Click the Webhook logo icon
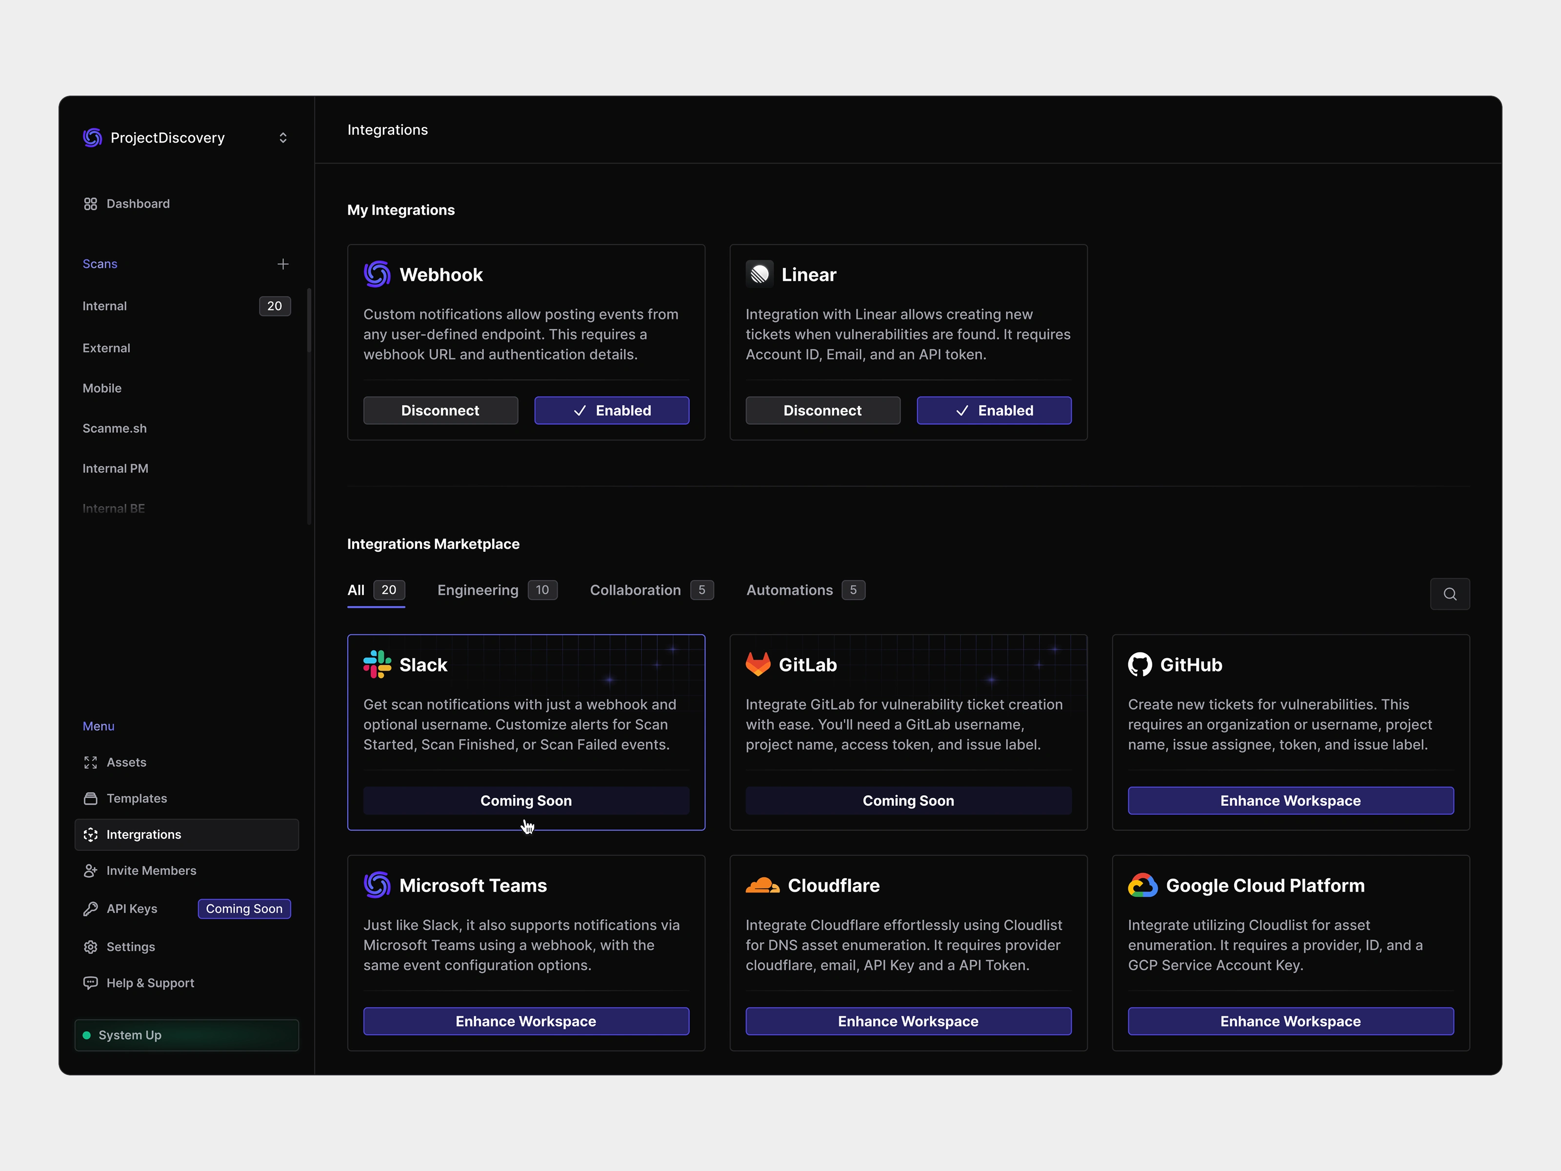This screenshot has width=1561, height=1171. tap(377, 275)
